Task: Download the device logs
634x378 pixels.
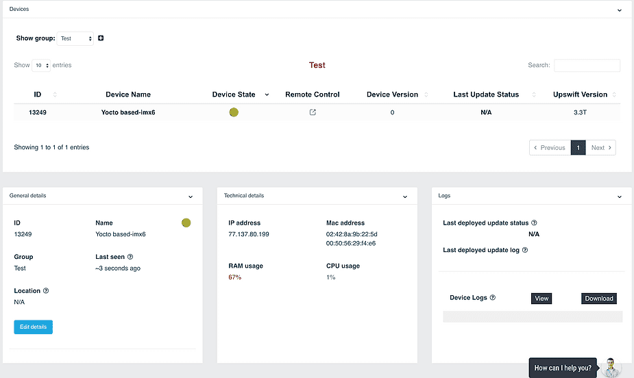Action: (x=599, y=299)
